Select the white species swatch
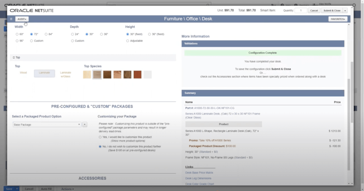The width and height of the screenshot is (364, 191). [x=148, y=74]
